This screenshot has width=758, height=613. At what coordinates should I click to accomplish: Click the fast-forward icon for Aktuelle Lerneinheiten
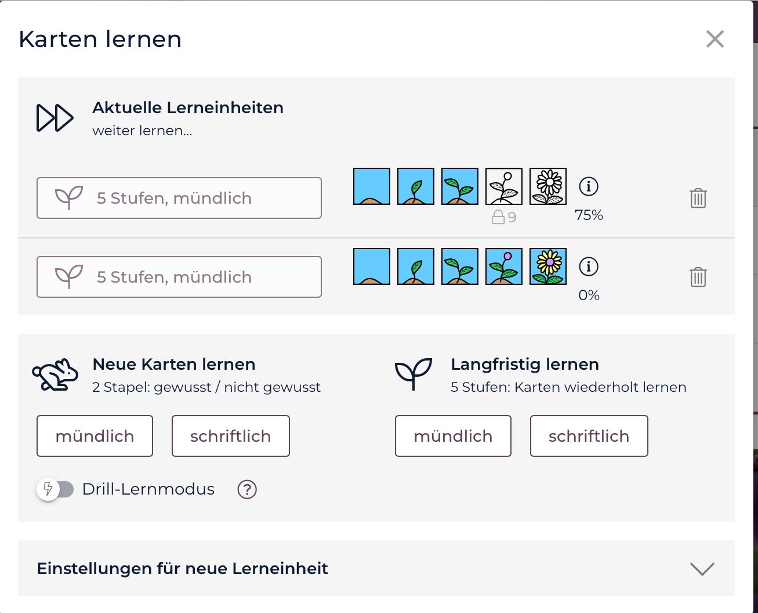point(55,118)
